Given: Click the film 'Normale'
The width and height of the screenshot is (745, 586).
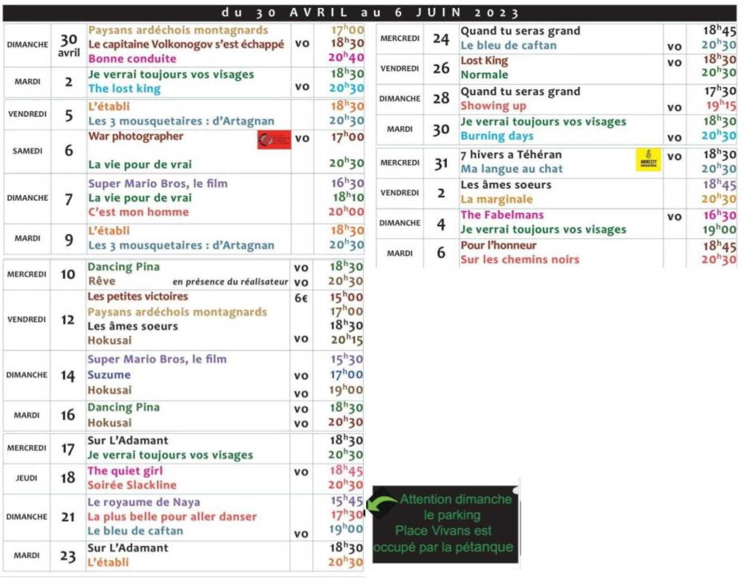Looking at the screenshot, I should pos(484,75).
